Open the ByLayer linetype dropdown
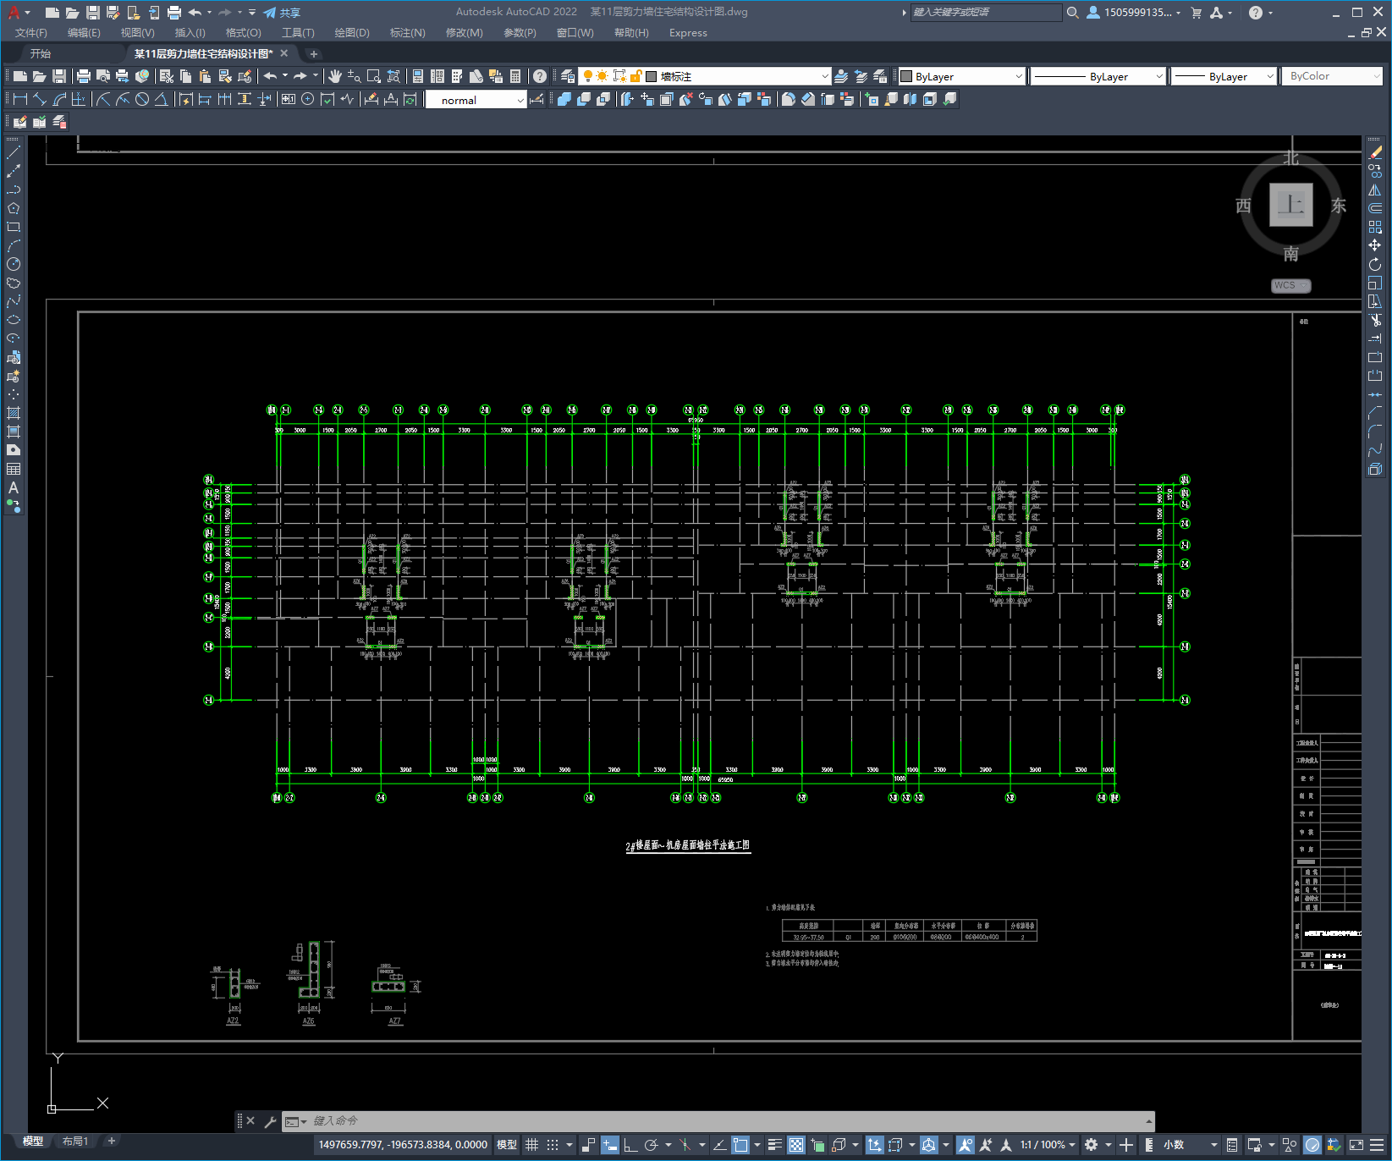The height and width of the screenshot is (1161, 1392). (x=1098, y=76)
